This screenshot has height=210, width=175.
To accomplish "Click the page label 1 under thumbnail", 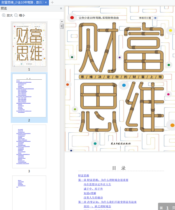I will coord(29,69).
